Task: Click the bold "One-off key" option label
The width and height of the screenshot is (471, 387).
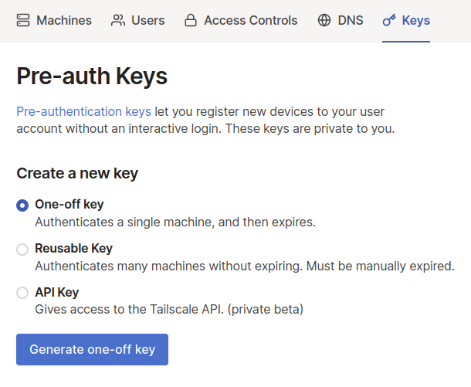Action: [69, 205]
